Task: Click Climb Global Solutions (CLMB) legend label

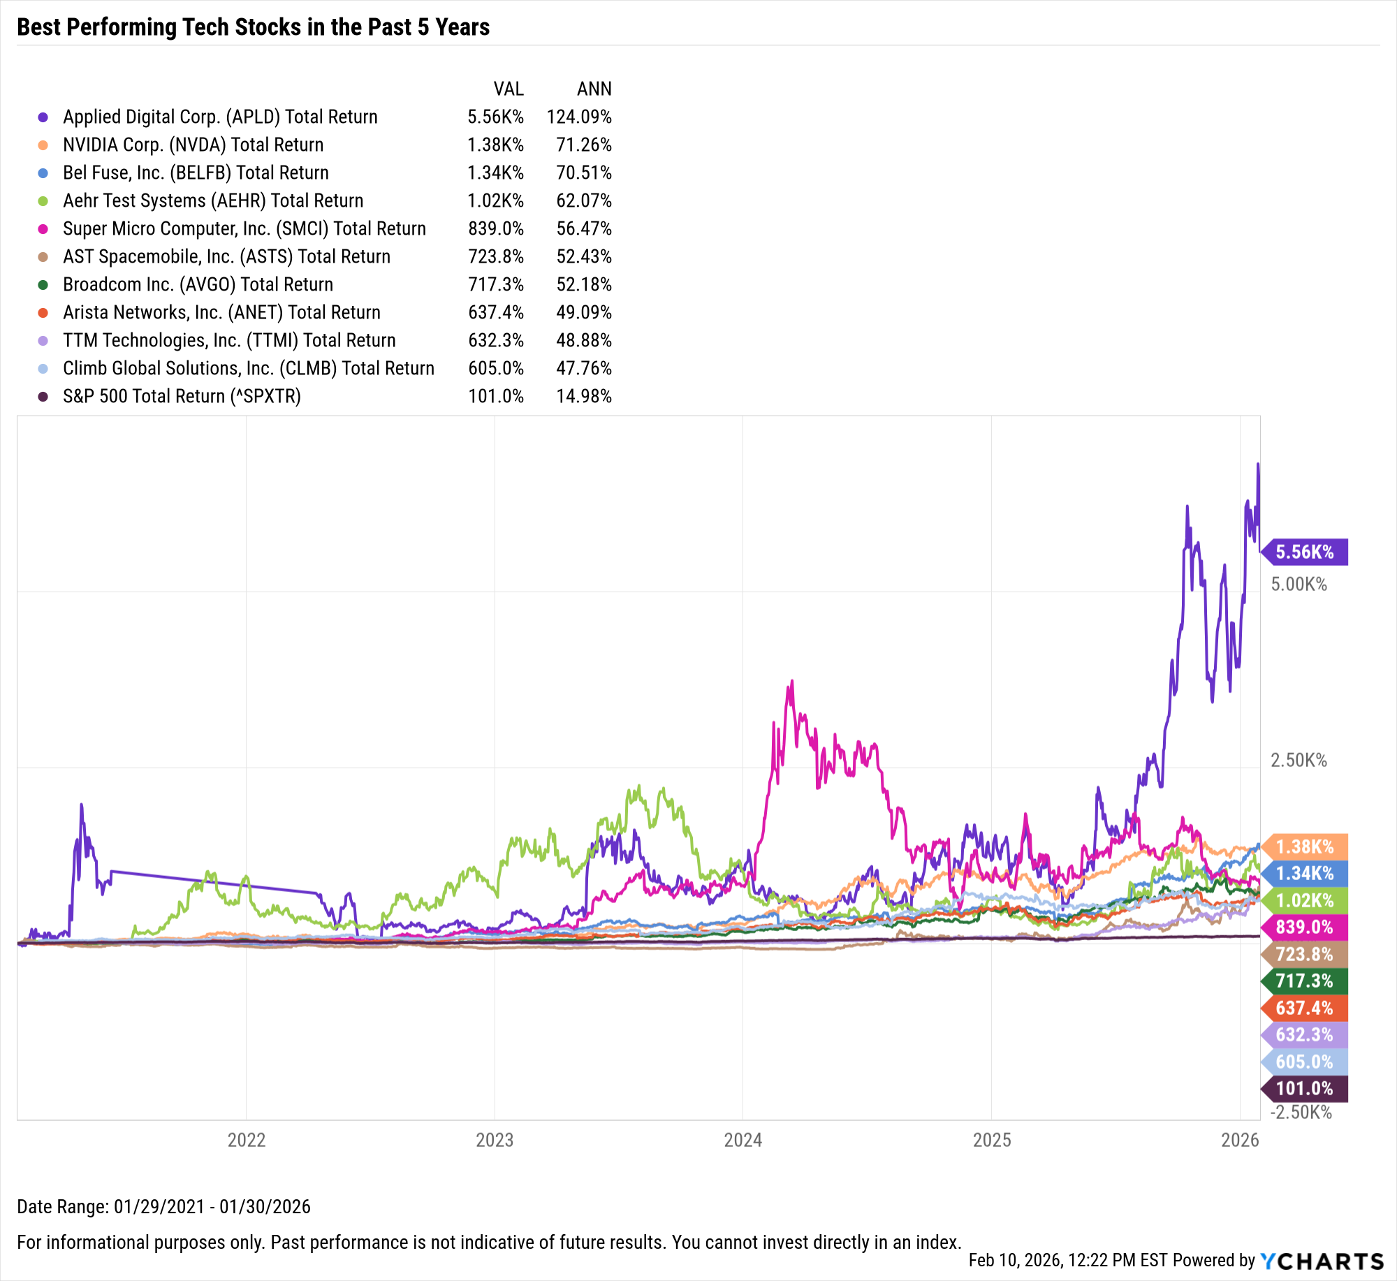Action: pyautogui.click(x=248, y=369)
